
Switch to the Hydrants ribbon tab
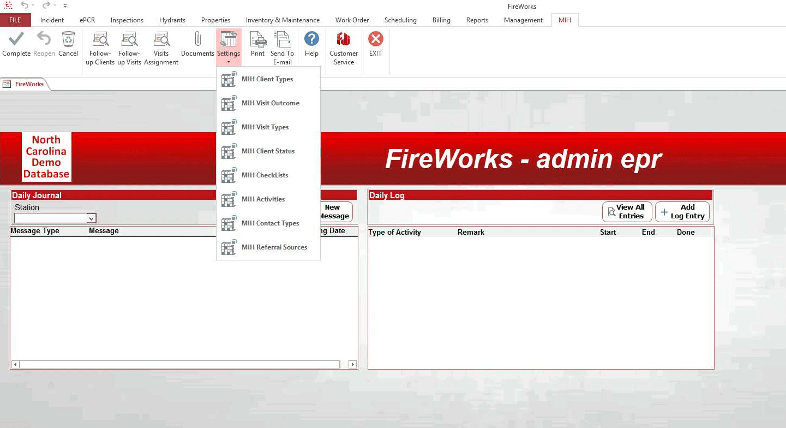point(172,20)
